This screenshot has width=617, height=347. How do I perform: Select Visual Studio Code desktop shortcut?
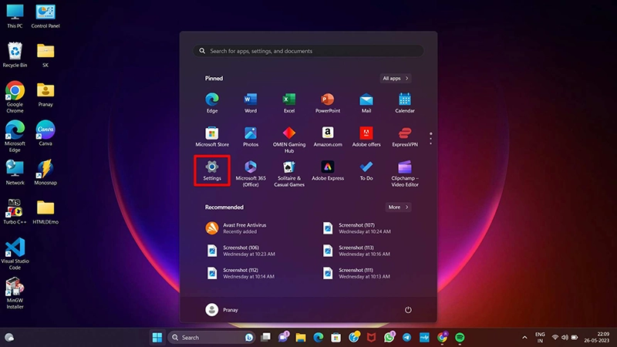pyautogui.click(x=15, y=254)
